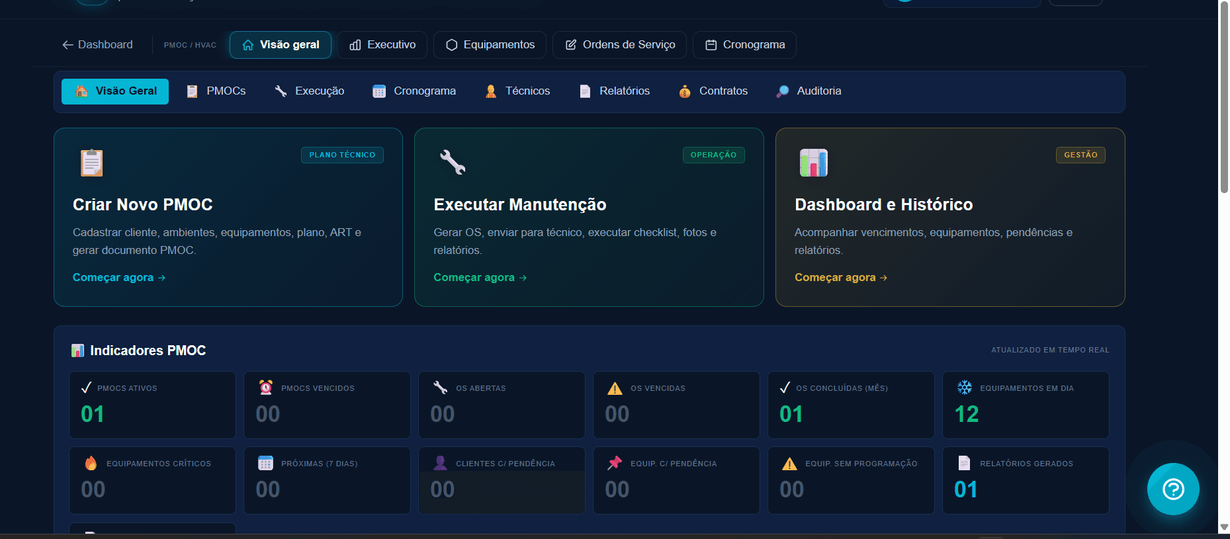Viewport: 1230px width, 539px height.
Task: Click the house icon in Visão geral tab
Action: click(x=248, y=45)
